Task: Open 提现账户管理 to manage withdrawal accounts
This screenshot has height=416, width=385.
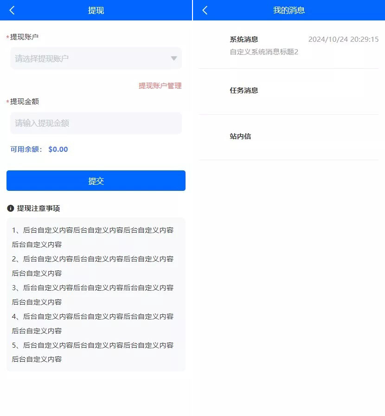Action: coord(160,85)
